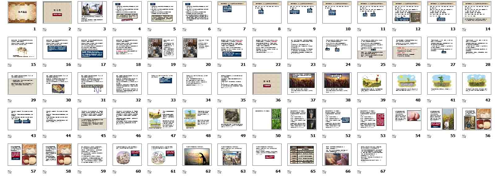This screenshot has height=176, width=495.
Task: Select slide 3 thumbnail with painting at top
Action: 92,12
